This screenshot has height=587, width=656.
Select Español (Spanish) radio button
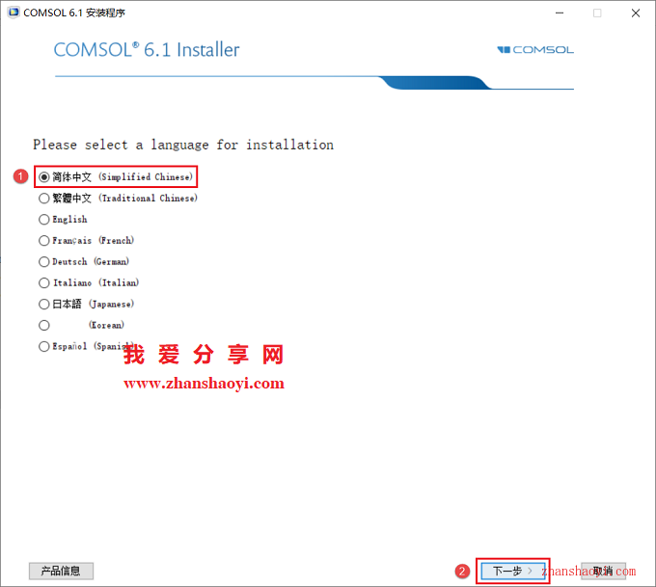coord(44,347)
